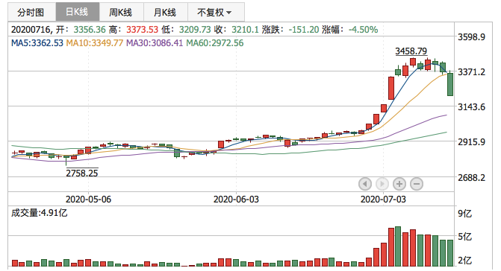The height and width of the screenshot is (271, 501).
Task: Switch to the 分时图 tab
Action: (32, 12)
